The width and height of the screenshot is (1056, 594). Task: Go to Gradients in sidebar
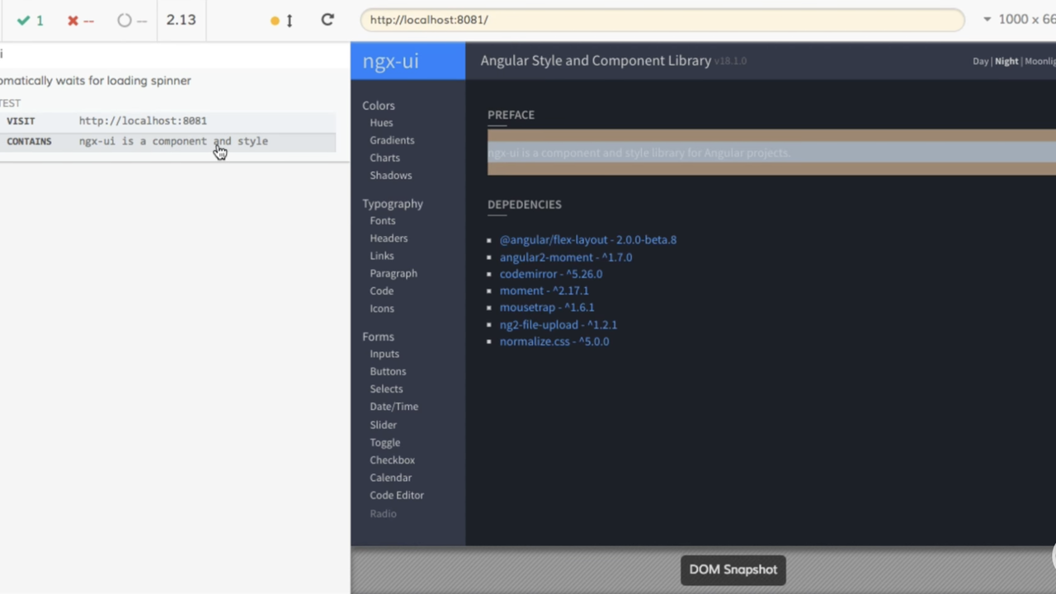[392, 140]
